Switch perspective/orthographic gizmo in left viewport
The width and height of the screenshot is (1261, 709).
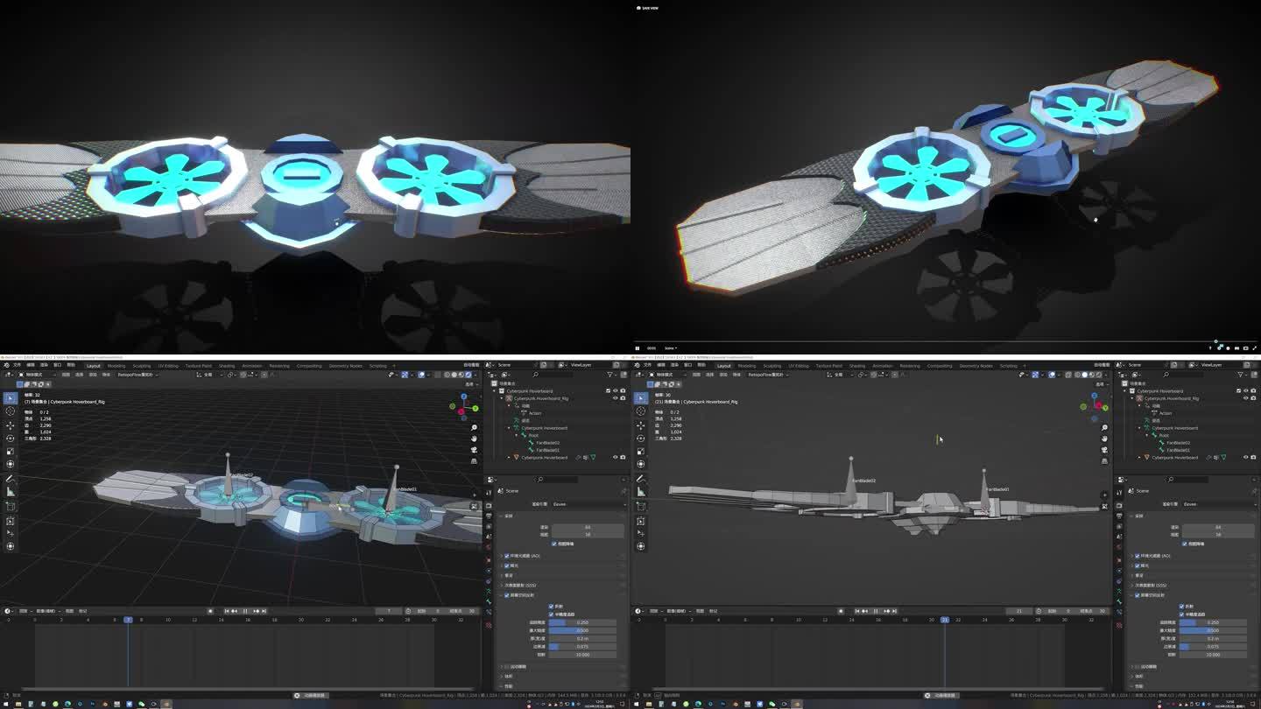[474, 460]
